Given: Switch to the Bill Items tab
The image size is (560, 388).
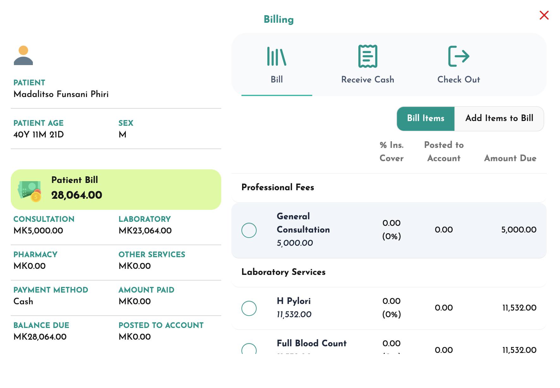Looking at the screenshot, I should point(426,118).
